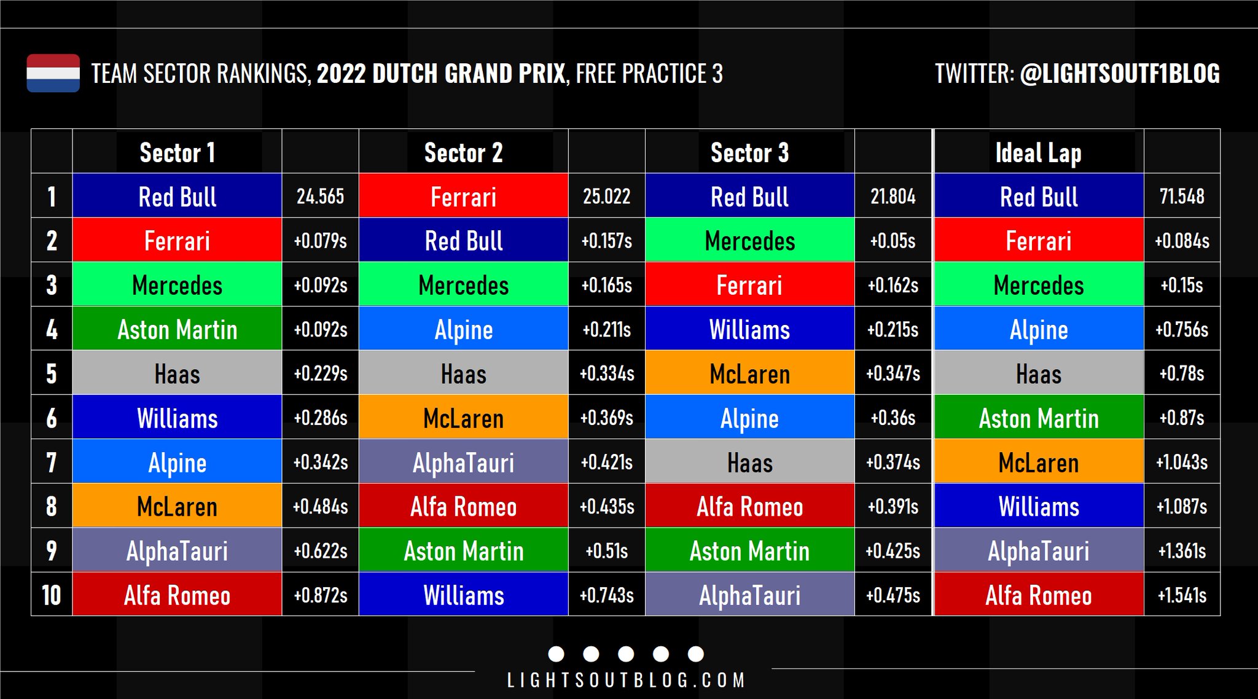Image resolution: width=1258 pixels, height=699 pixels.
Task: Open the @LIGHTSOUTF1BLOG Twitter handle
Action: (1120, 74)
